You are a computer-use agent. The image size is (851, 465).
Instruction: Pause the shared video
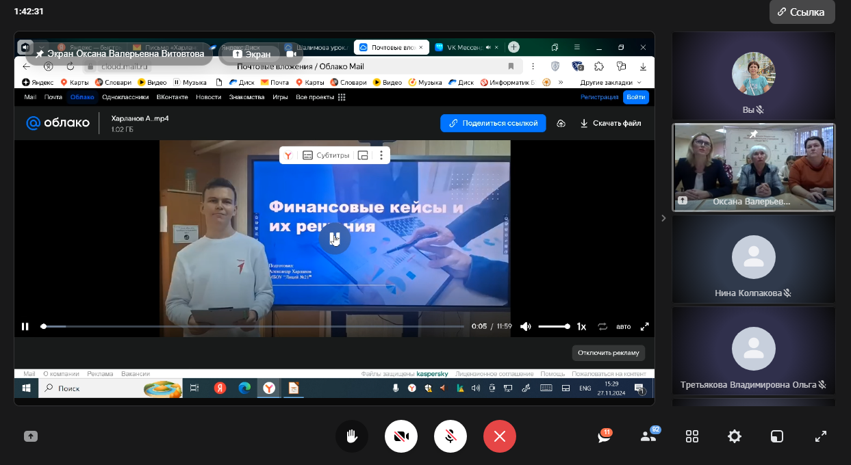click(x=25, y=326)
